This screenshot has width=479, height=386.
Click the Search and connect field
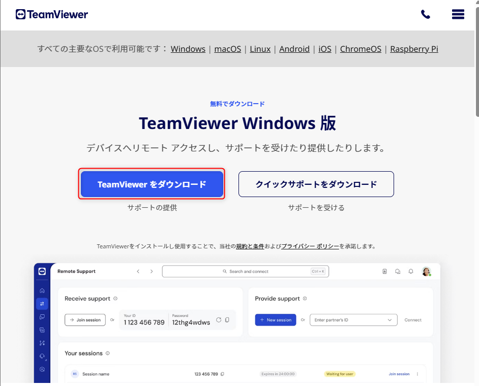coord(245,271)
